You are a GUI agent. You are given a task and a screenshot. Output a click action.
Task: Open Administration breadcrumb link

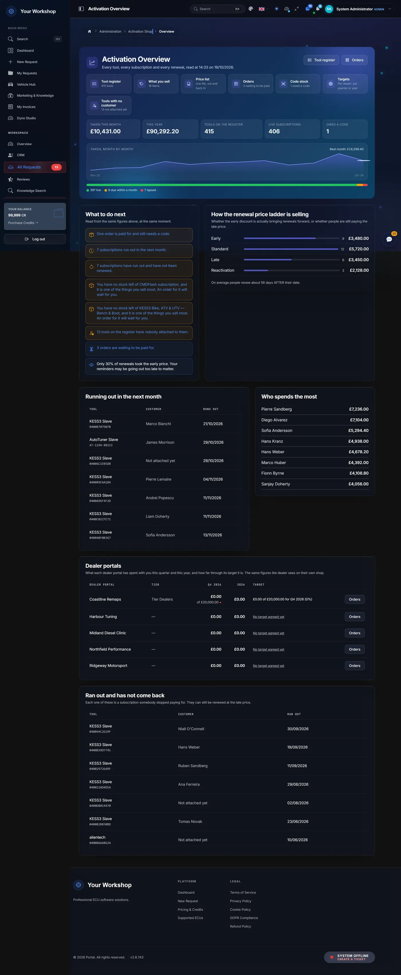(110, 31)
